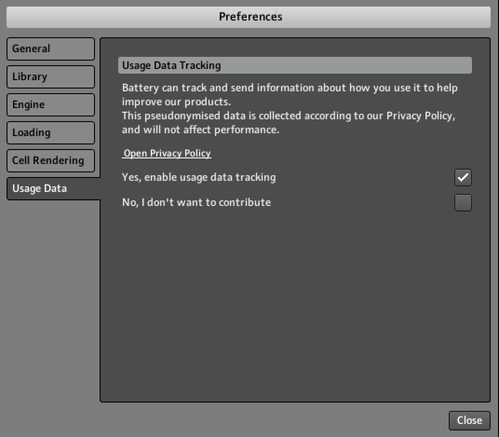
Task: Open the Library preferences tab
Action: coord(50,77)
